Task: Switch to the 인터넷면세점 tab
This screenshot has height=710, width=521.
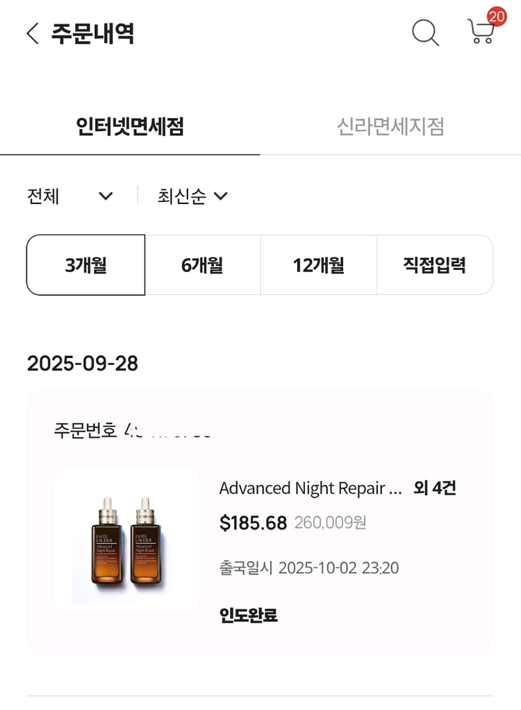Action: pos(130,127)
